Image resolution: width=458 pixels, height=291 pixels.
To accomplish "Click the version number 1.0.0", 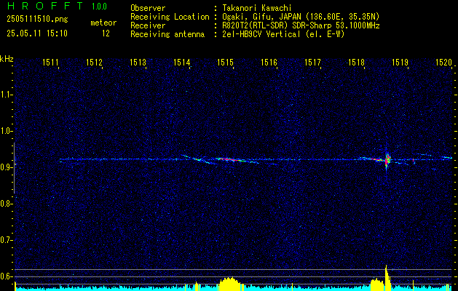I will [99, 6].
